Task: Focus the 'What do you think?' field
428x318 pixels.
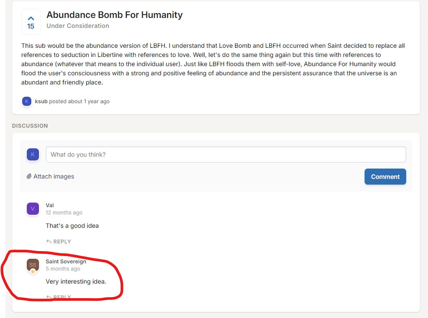Action: 226,154
